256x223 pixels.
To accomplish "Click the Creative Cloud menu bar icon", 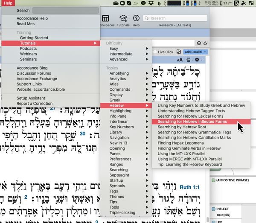I will [116, 3].
